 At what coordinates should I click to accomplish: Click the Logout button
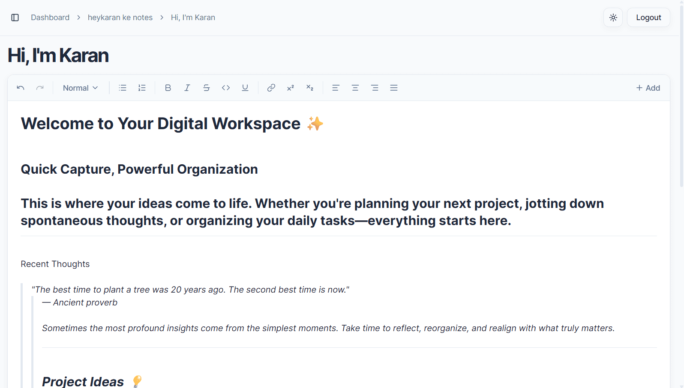pos(648,18)
